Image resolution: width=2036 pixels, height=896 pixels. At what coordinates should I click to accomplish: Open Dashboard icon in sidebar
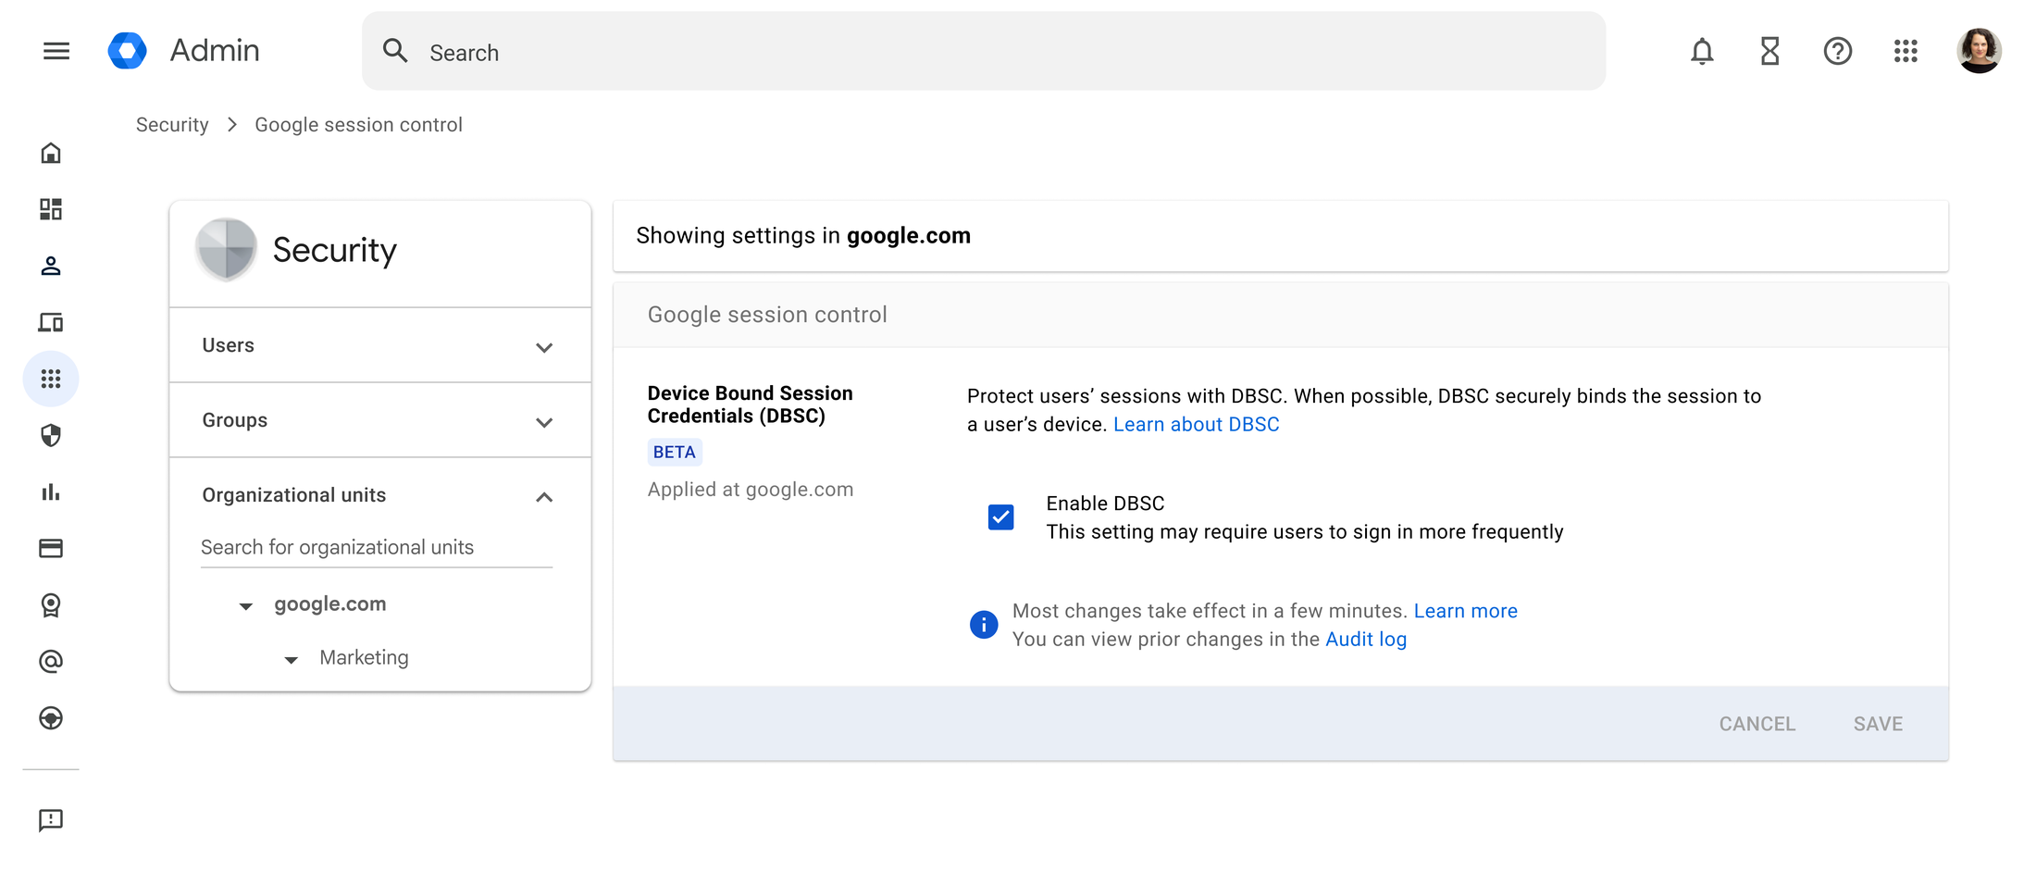tap(51, 209)
